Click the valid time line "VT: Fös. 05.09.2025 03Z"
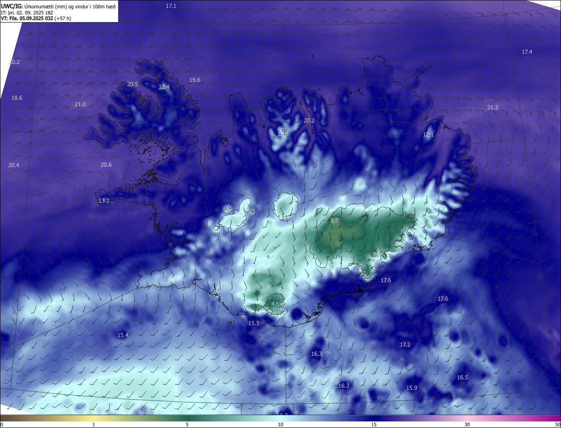Image resolution: width=561 pixels, height=428 pixels. tap(27, 18)
